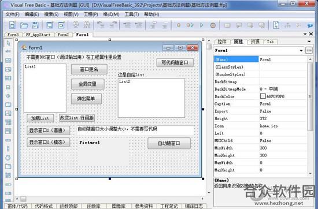
Task: Open the 格式(M) menu
Action: (111, 14)
